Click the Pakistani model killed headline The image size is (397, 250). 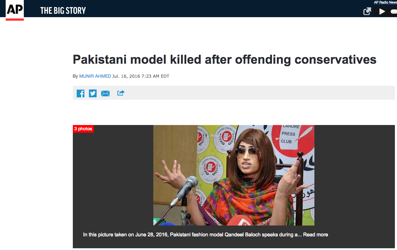click(224, 60)
